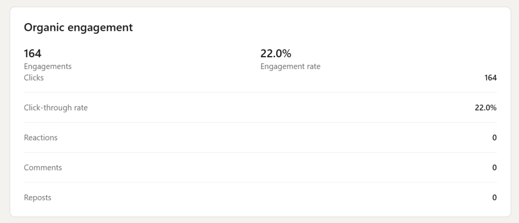
Task: Click the Clicks row label
Action: [34, 78]
